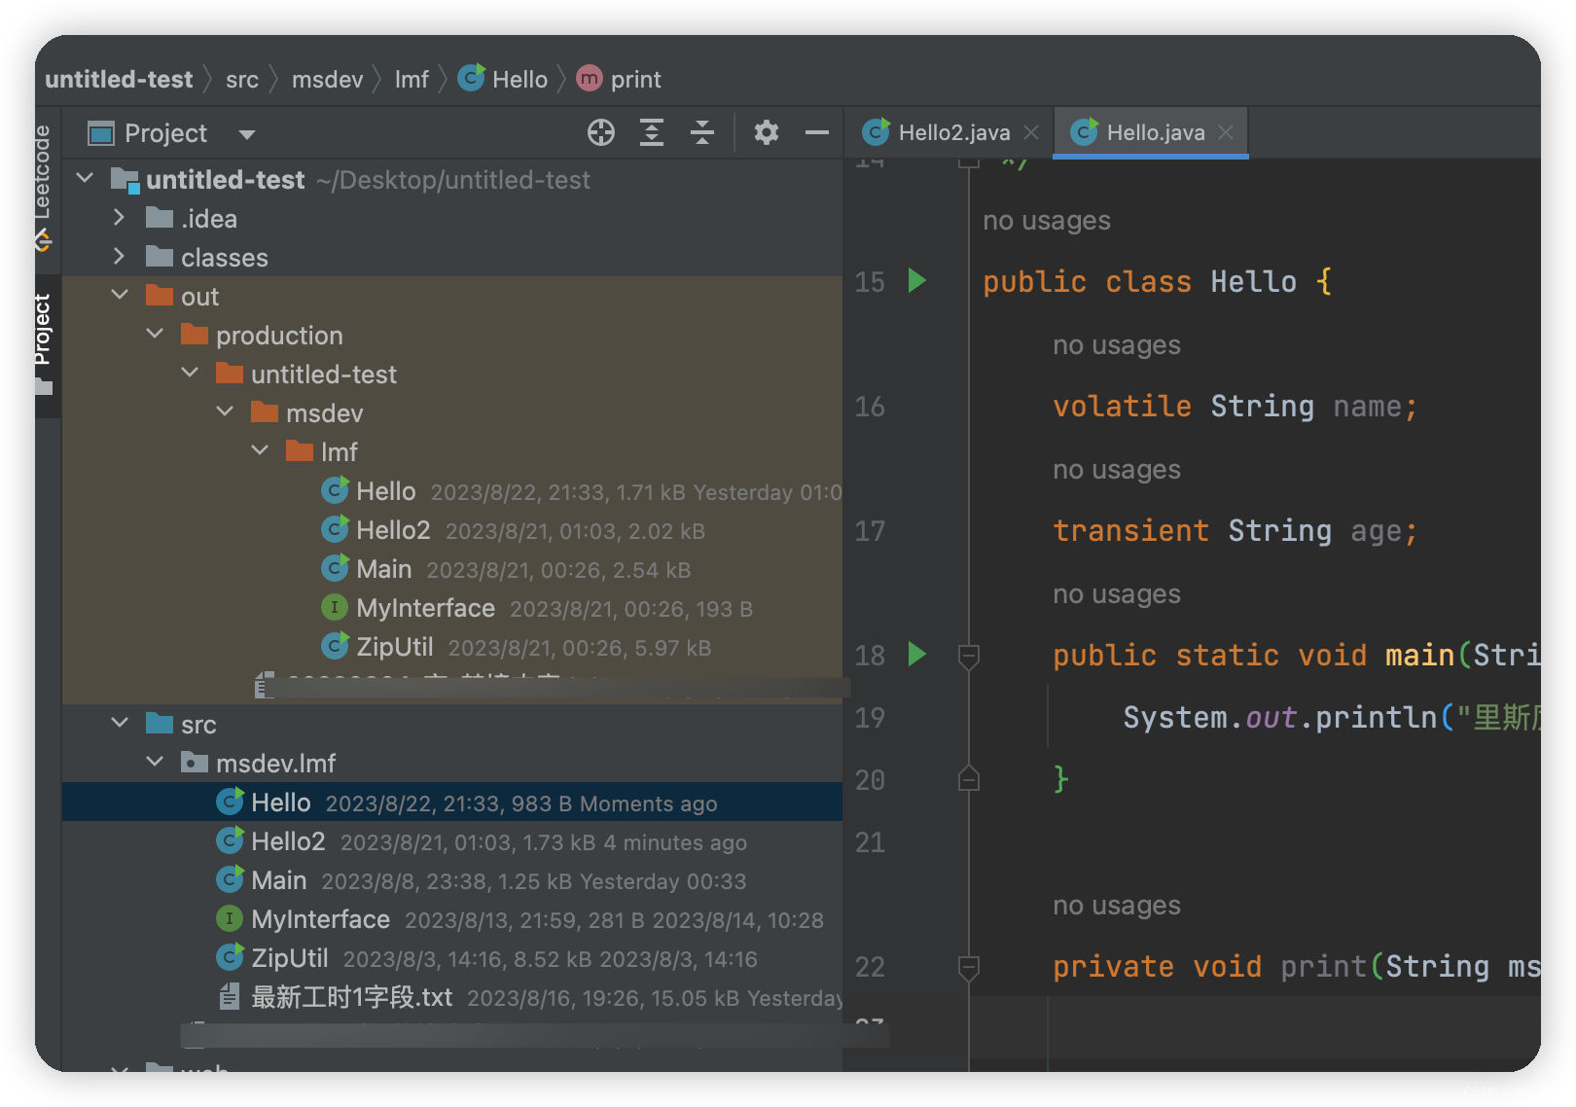This screenshot has width=1576, height=1107.
Task: Select ZipUtil source file under msdev.lmf
Action: [x=452, y=958]
